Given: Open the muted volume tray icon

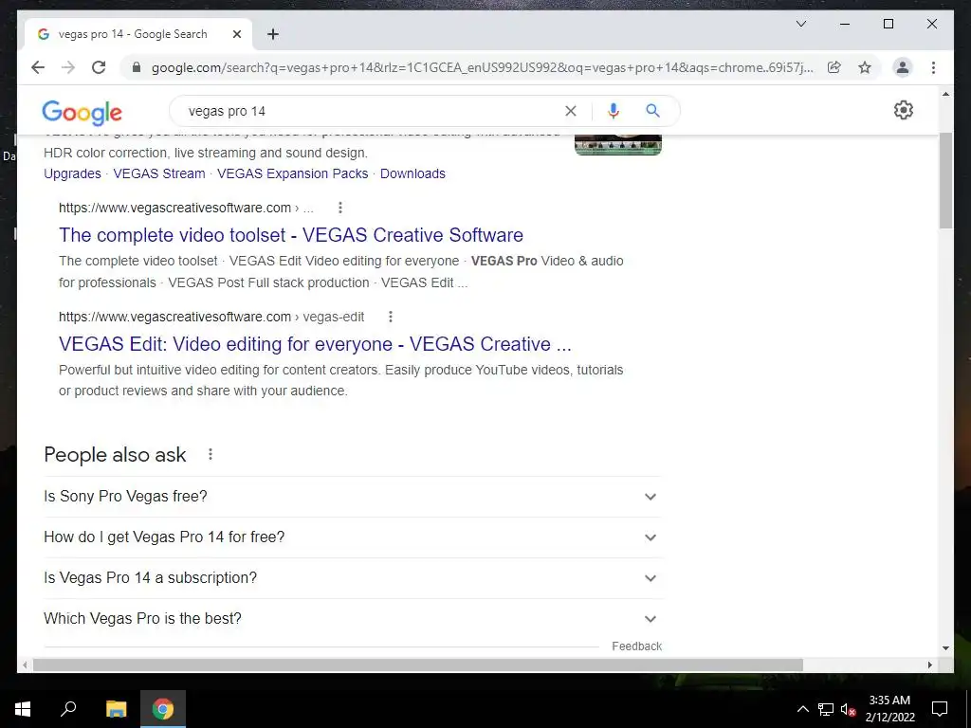Looking at the screenshot, I should click(849, 709).
